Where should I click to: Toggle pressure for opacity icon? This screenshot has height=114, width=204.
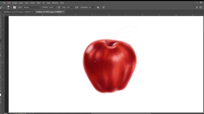coord(59,7)
